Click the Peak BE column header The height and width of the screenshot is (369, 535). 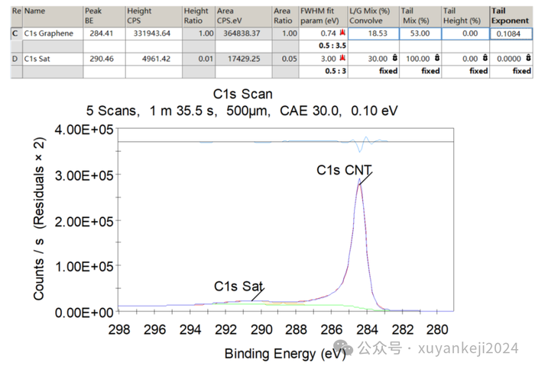(x=104, y=16)
